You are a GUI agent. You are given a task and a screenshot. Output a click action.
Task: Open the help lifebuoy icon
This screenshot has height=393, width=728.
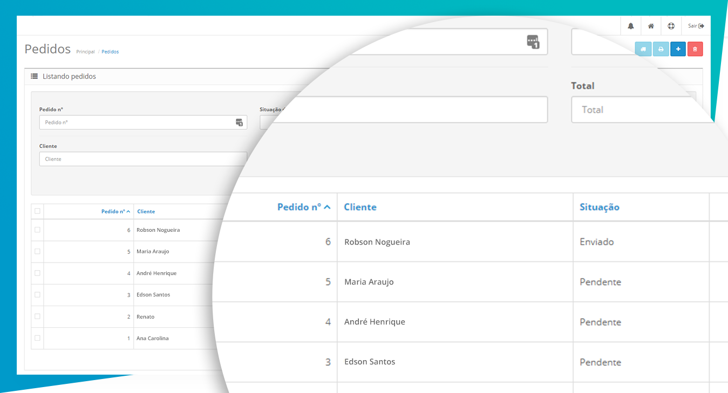point(671,26)
